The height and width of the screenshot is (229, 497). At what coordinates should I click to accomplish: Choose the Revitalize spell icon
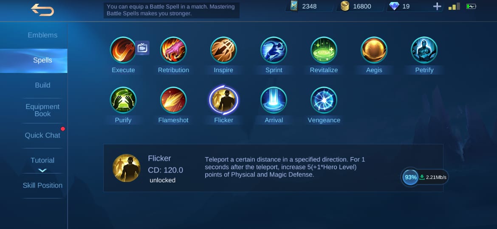coord(324,50)
